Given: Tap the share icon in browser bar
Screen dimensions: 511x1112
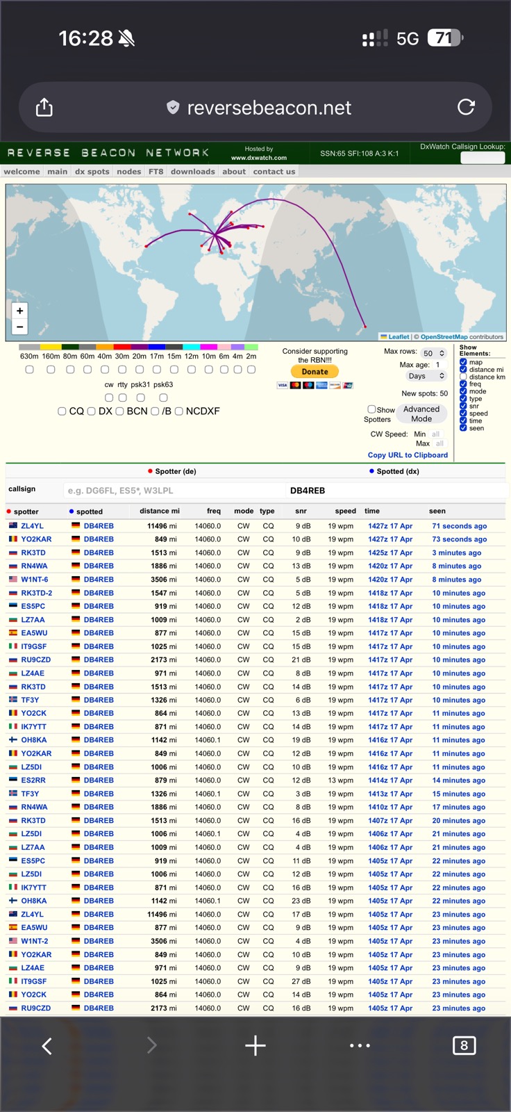Looking at the screenshot, I should [x=44, y=108].
